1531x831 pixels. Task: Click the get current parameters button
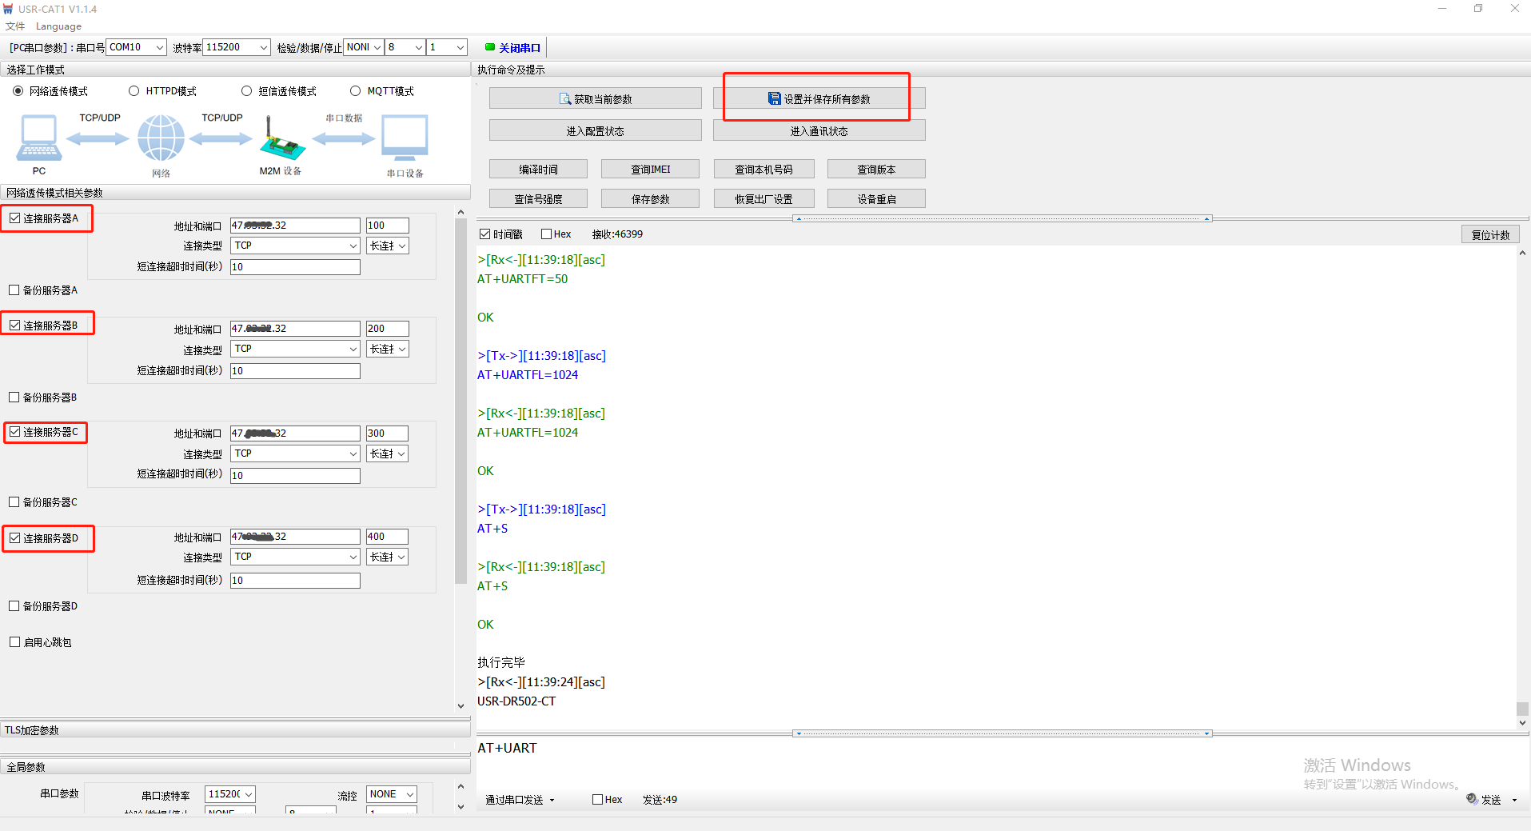tap(595, 99)
